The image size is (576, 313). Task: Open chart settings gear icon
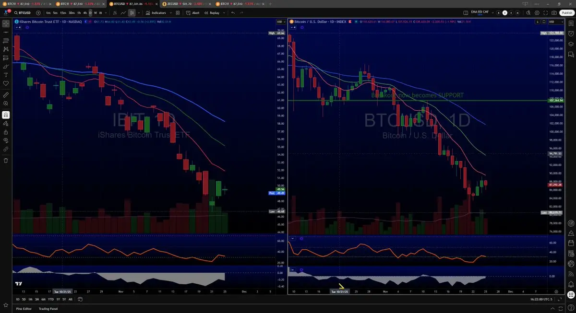[537, 12]
